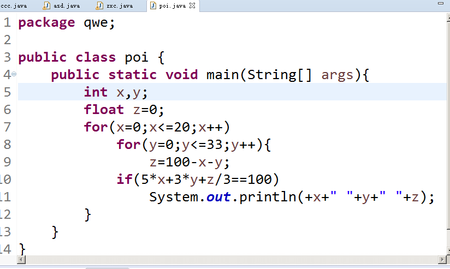This screenshot has width=450, height=269.
Task: Click the 'package' keyword on line 1
Action: point(46,23)
